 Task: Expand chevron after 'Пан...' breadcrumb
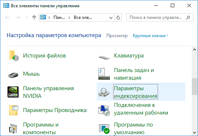pos(69,17)
